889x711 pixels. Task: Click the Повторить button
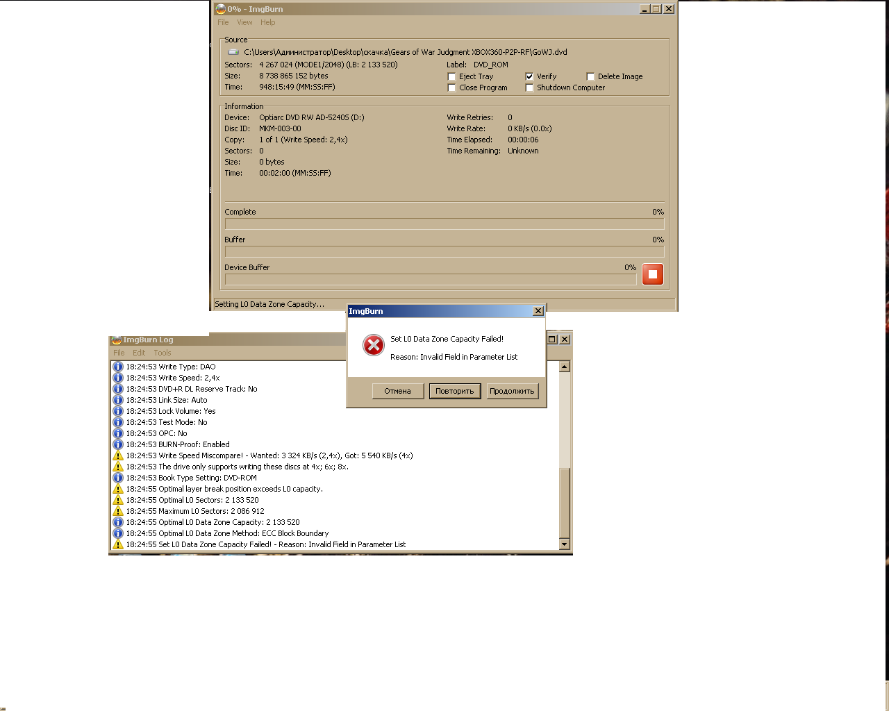(x=454, y=391)
